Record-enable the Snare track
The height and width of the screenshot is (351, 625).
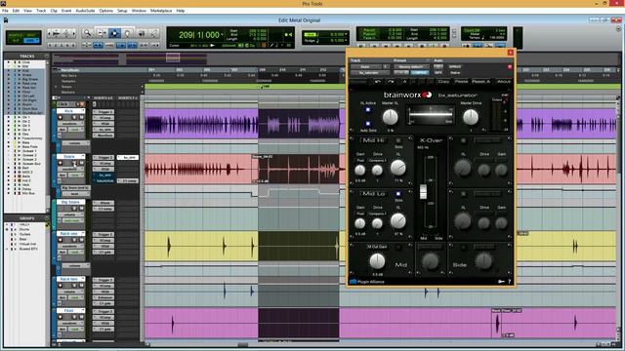(61, 163)
